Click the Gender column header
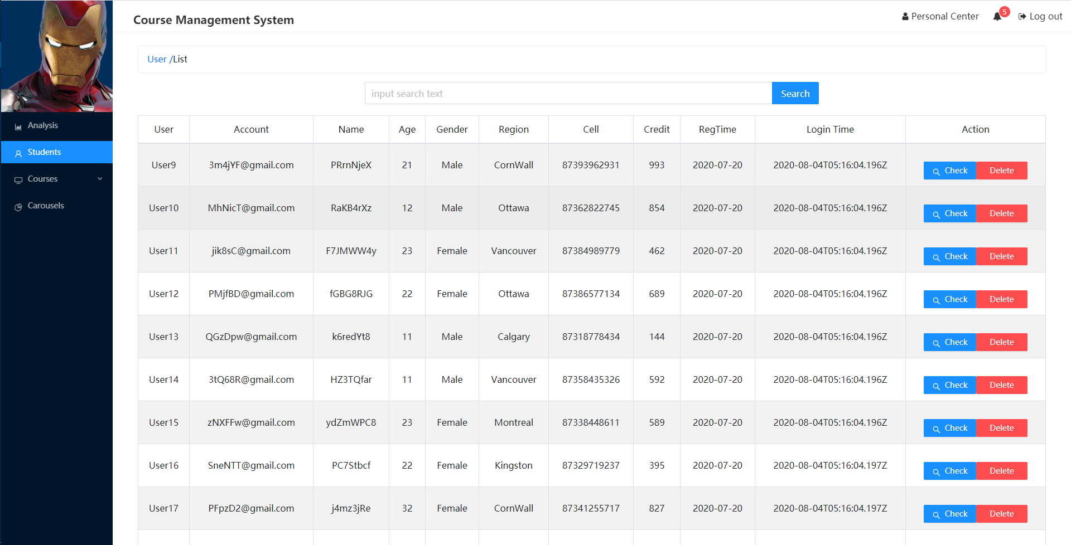 pos(452,129)
